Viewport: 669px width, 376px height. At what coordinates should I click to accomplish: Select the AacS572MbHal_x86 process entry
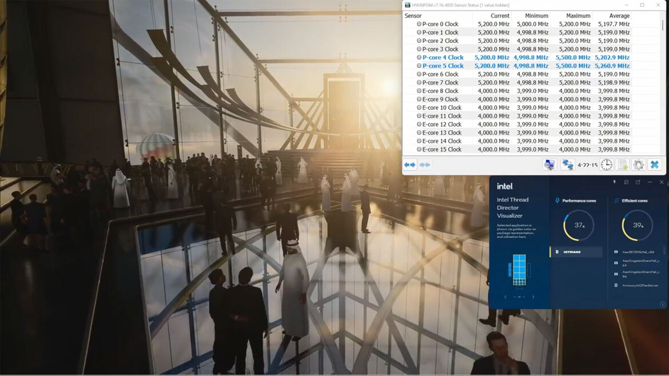click(638, 252)
